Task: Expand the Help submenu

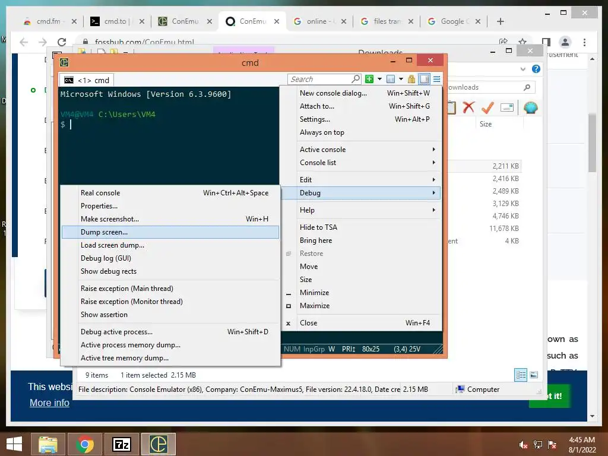Action: coord(362,210)
